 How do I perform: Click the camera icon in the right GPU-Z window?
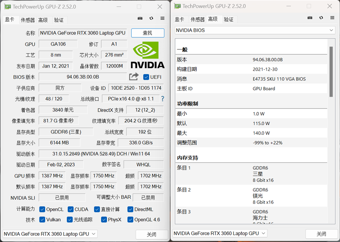tap(310, 18)
